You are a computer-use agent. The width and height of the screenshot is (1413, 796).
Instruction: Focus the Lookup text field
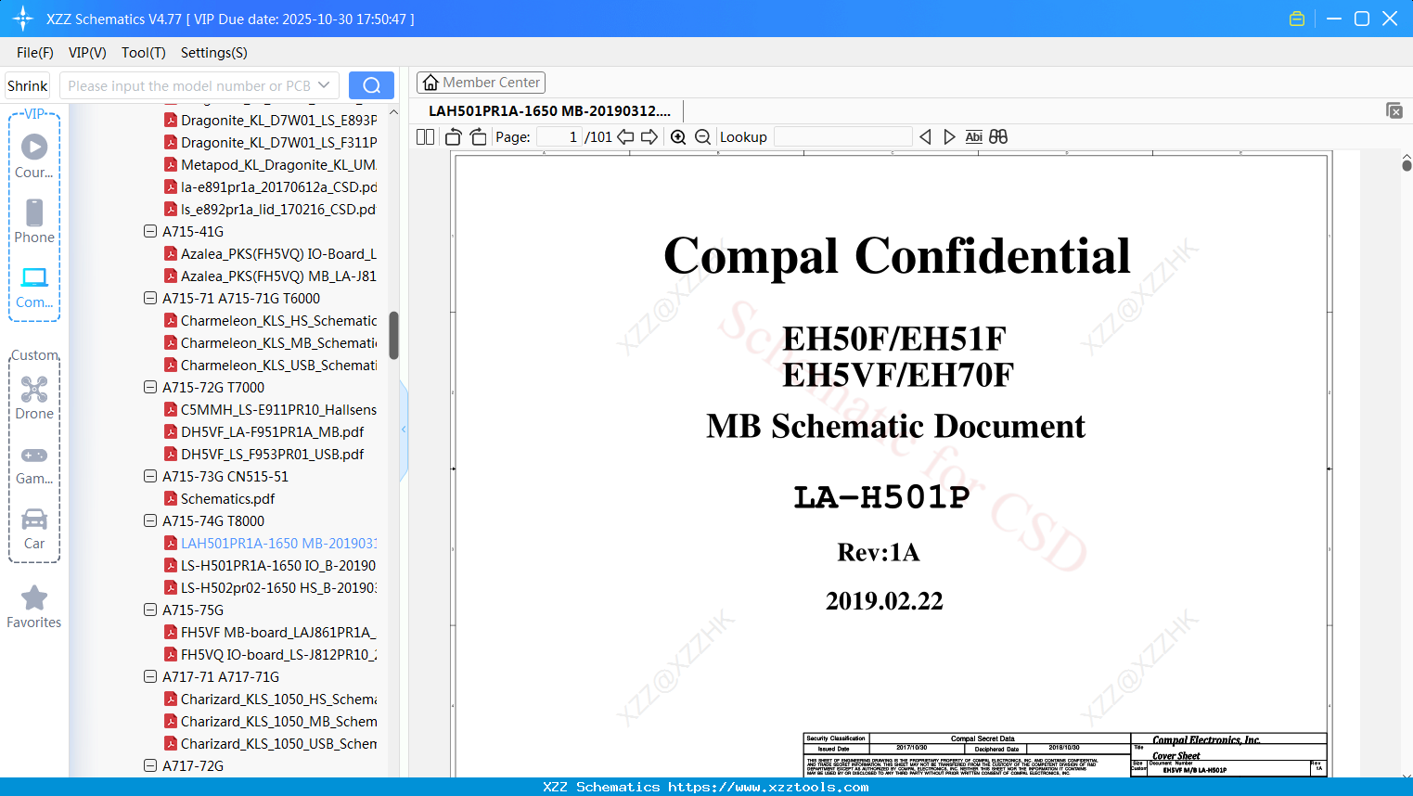click(842, 137)
